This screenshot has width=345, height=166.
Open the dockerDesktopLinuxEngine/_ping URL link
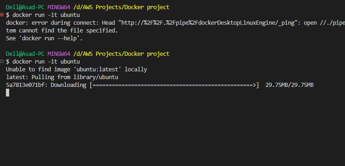[x=208, y=23]
